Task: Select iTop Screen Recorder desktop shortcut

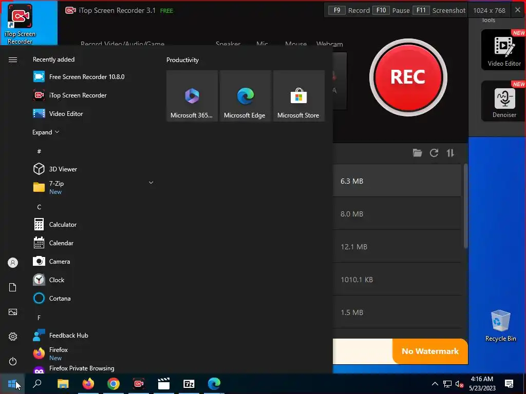Action: [20, 24]
